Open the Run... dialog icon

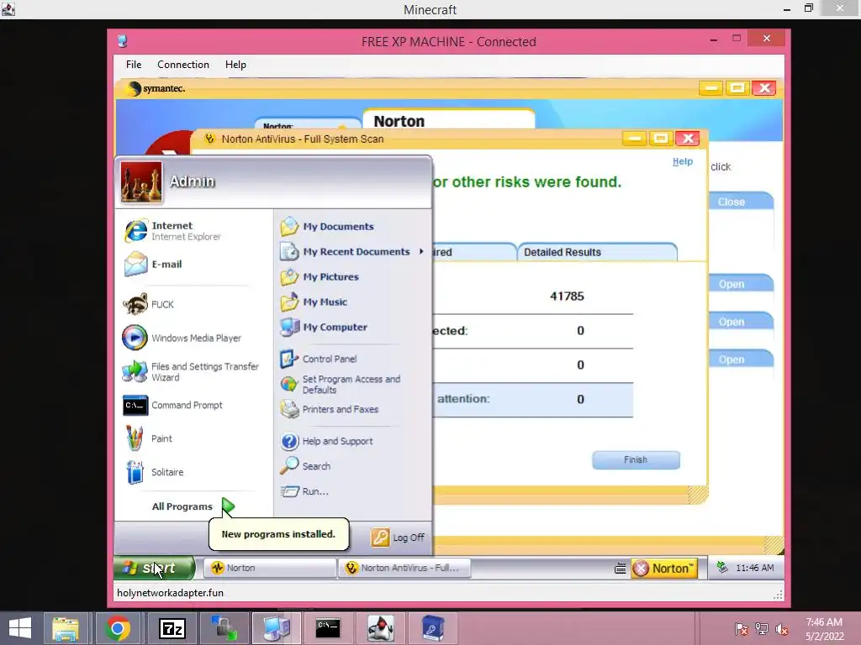click(289, 491)
